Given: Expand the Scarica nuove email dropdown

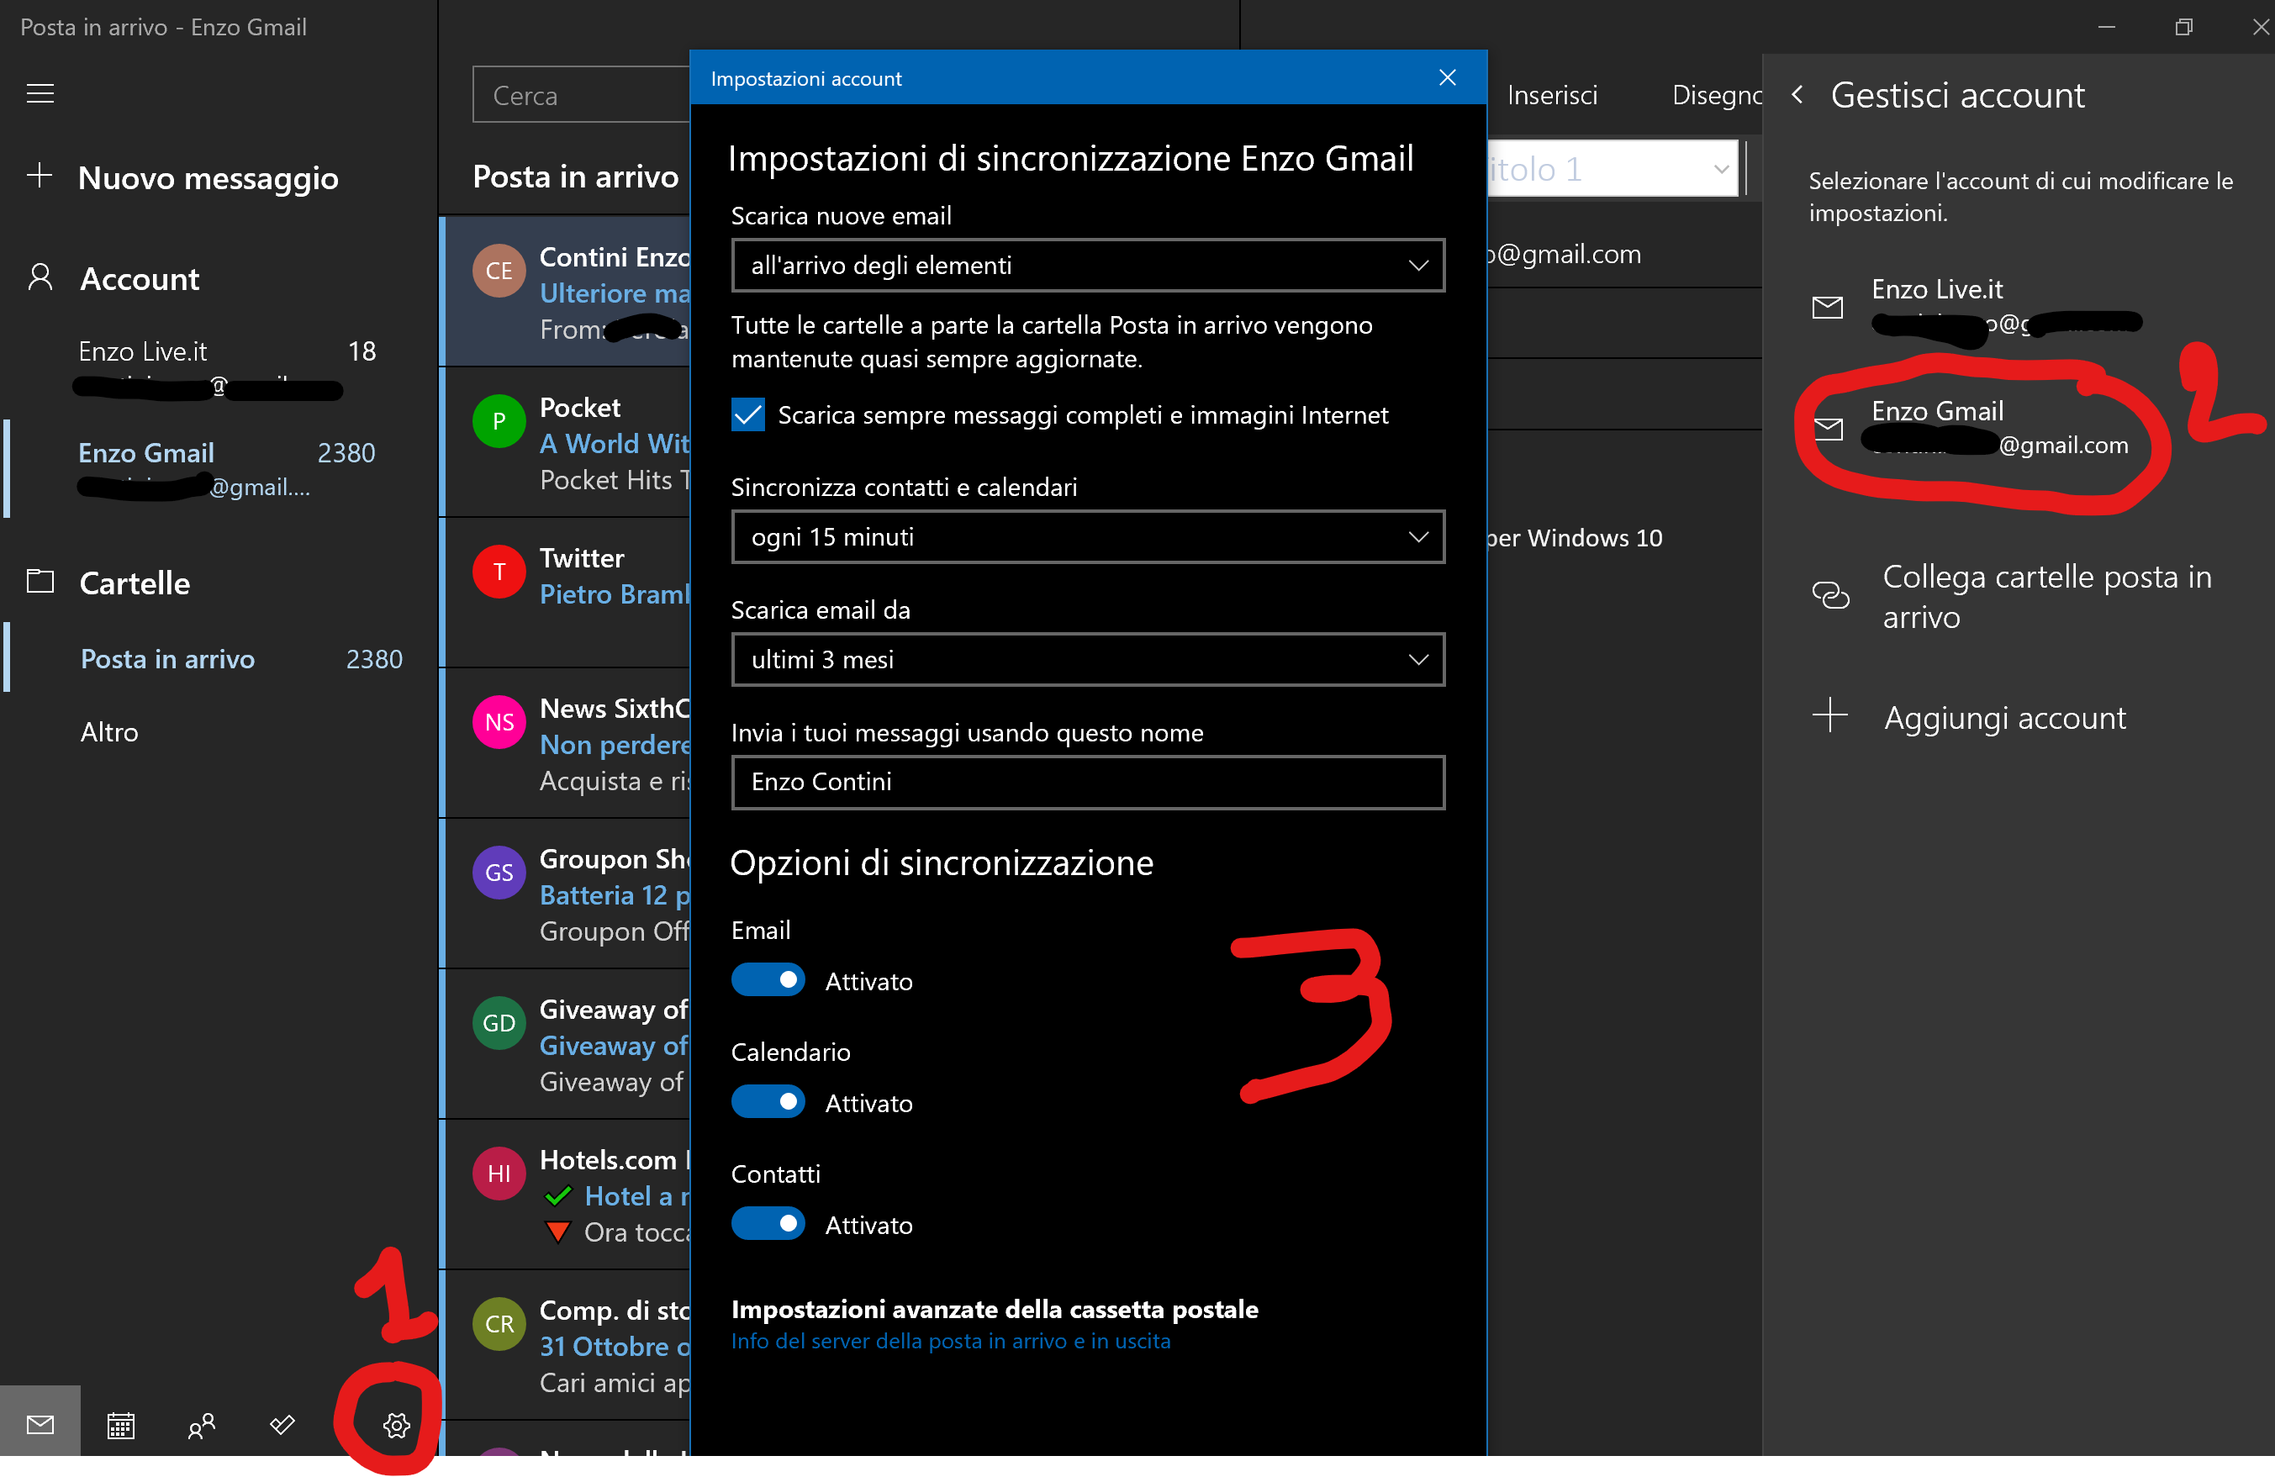Looking at the screenshot, I should point(1088,266).
